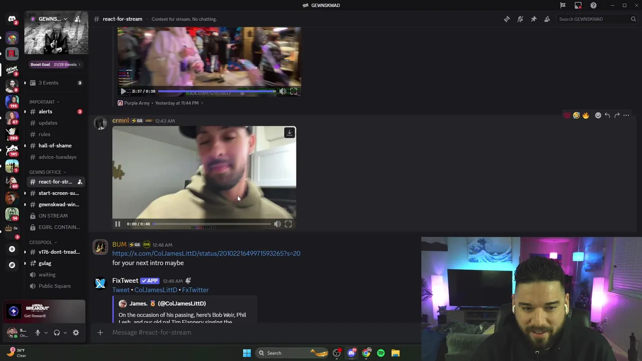Expand microphone input options arrow
This screenshot has height=361, width=642.
[46, 332]
